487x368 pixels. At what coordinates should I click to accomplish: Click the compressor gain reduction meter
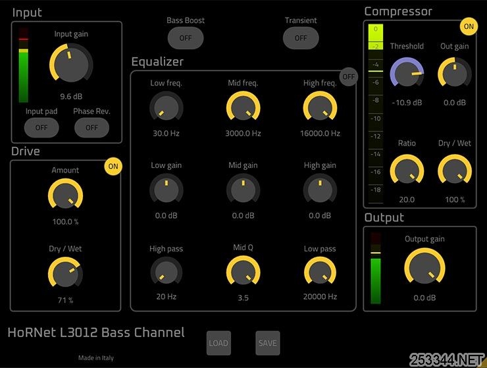(376, 114)
